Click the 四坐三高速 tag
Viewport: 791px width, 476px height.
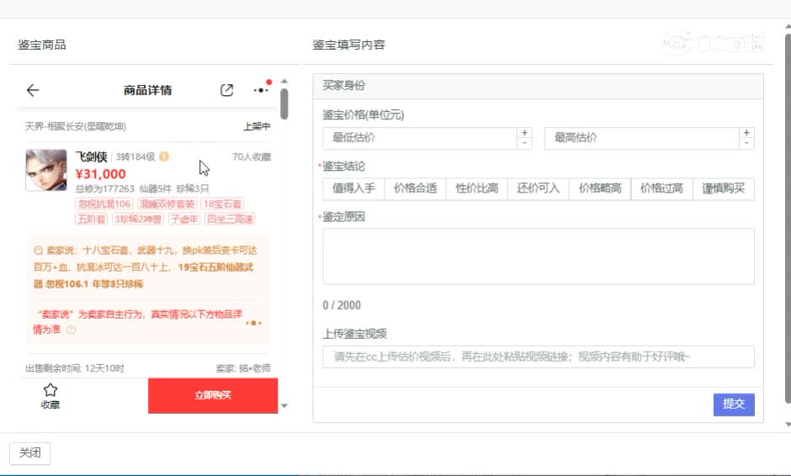pyautogui.click(x=230, y=219)
